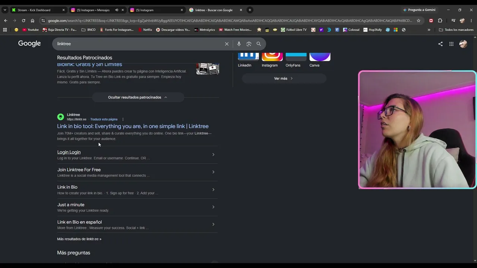The width and height of the screenshot is (477, 268).
Task: Go back using browser back arrow
Action: pyautogui.click(x=5, y=20)
